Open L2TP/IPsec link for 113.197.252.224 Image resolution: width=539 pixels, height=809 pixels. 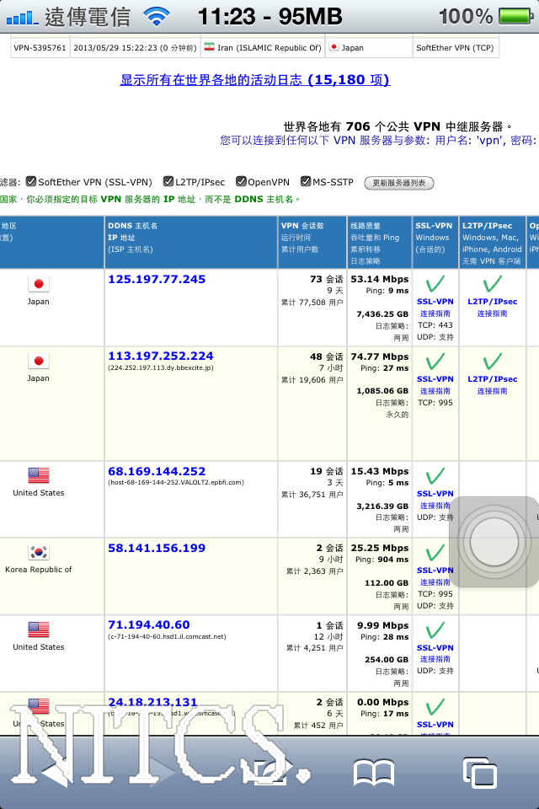coord(492,378)
